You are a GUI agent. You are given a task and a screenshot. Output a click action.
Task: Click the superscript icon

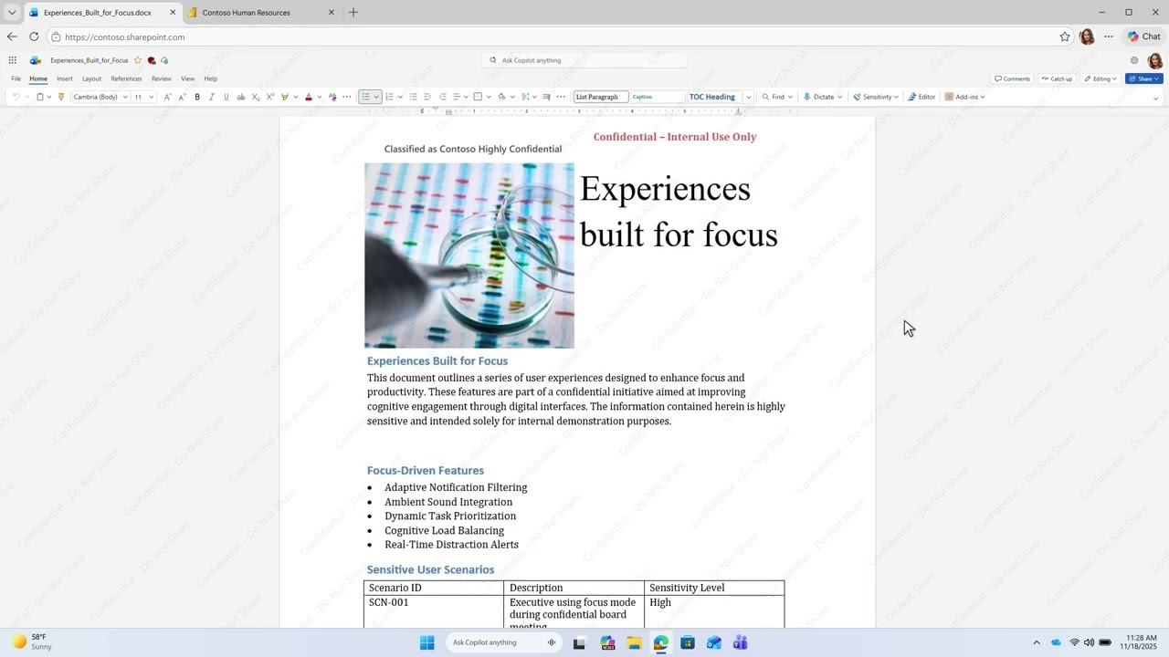[x=270, y=97]
